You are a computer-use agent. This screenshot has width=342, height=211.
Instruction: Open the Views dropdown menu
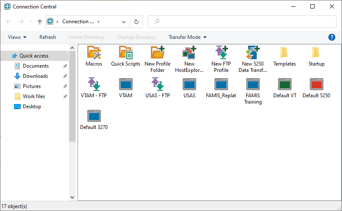(17, 37)
